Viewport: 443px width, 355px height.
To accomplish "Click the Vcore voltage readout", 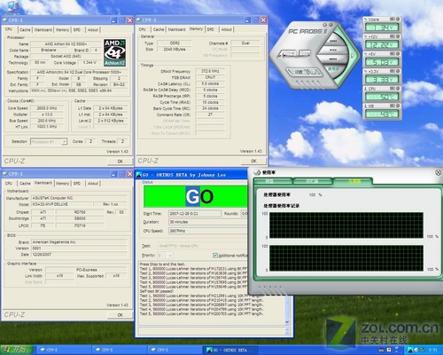I will (x=382, y=28).
